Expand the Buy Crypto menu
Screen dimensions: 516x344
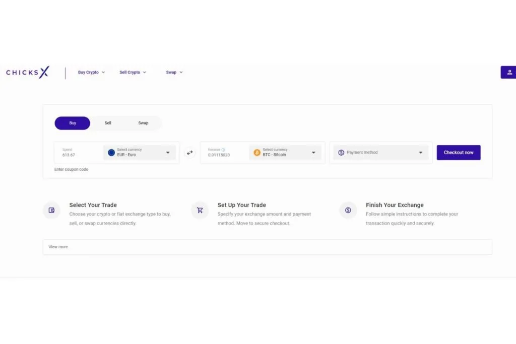92,73
